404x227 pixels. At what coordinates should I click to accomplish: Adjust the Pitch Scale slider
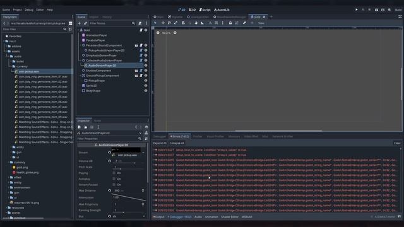click(x=128, y=169)
